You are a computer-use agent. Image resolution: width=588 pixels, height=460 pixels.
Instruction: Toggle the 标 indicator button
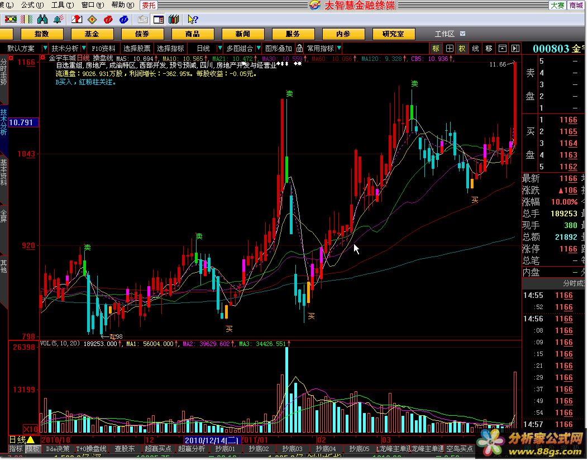[x=436, y=49]
